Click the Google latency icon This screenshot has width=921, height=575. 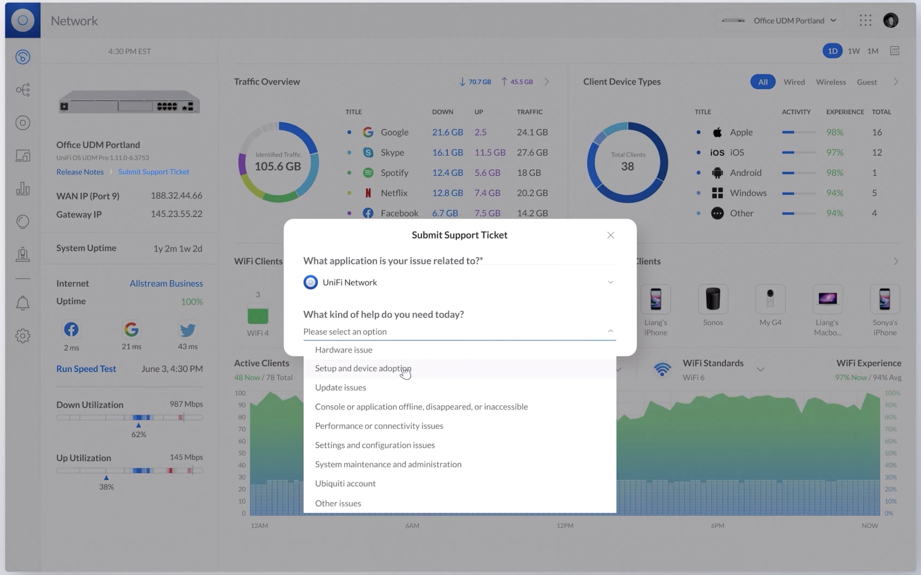[131, 330]
